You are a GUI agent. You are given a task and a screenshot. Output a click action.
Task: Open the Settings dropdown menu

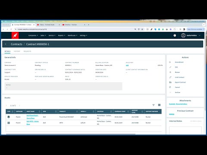pyautogui.click(x=83, y=35)
